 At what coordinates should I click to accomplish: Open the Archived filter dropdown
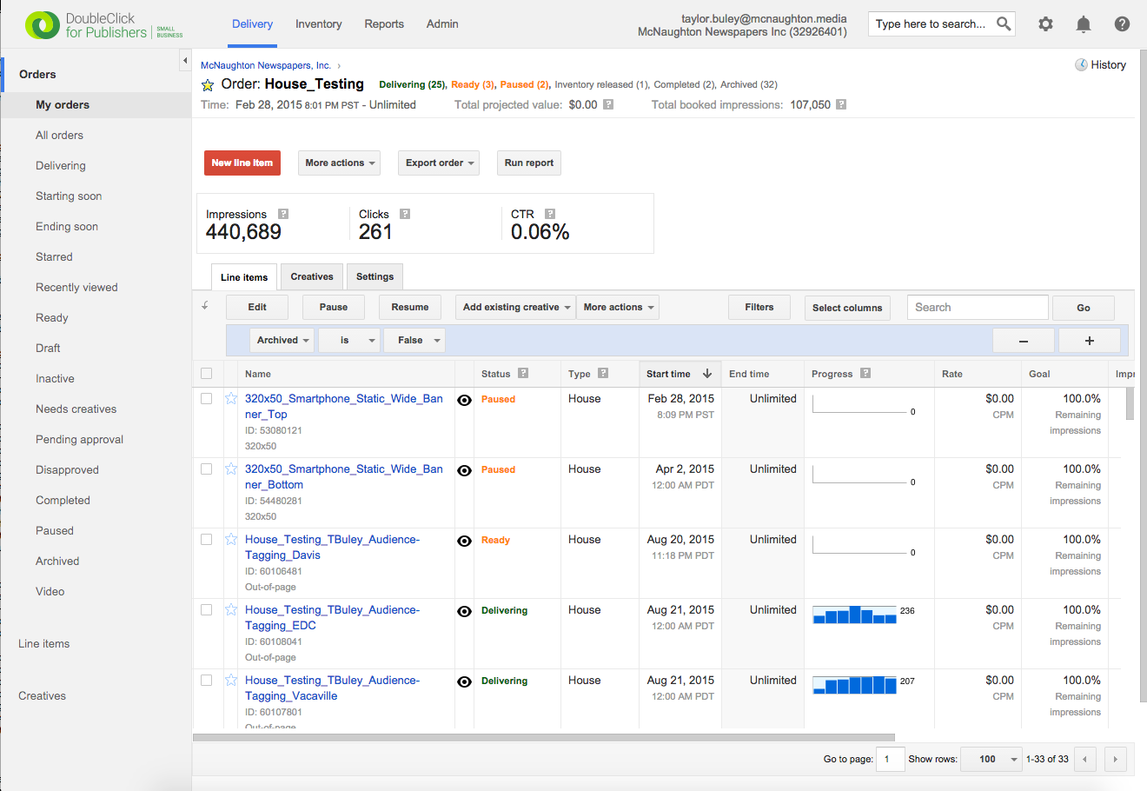(282, 341)
